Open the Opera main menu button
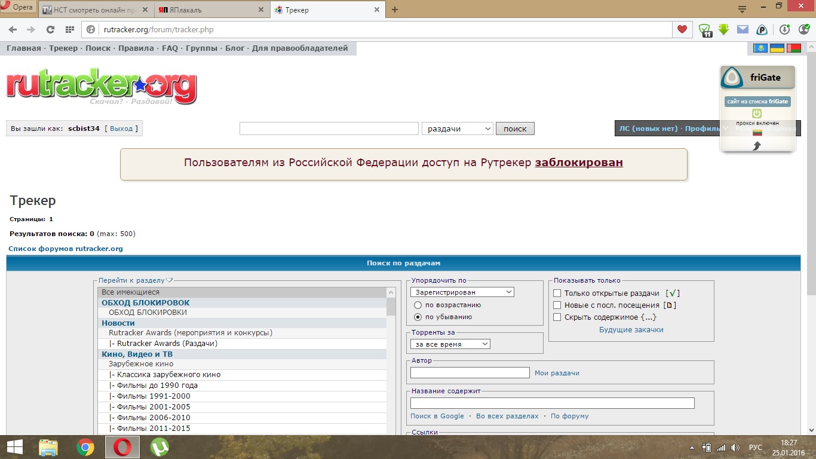This screenshot has width=816, height=459. [18, 8]
